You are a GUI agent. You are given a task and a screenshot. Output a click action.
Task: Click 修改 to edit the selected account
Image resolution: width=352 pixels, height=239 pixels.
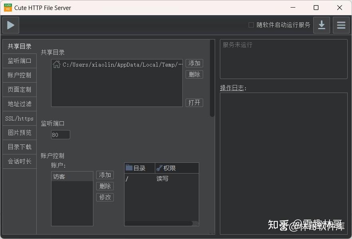105,197
